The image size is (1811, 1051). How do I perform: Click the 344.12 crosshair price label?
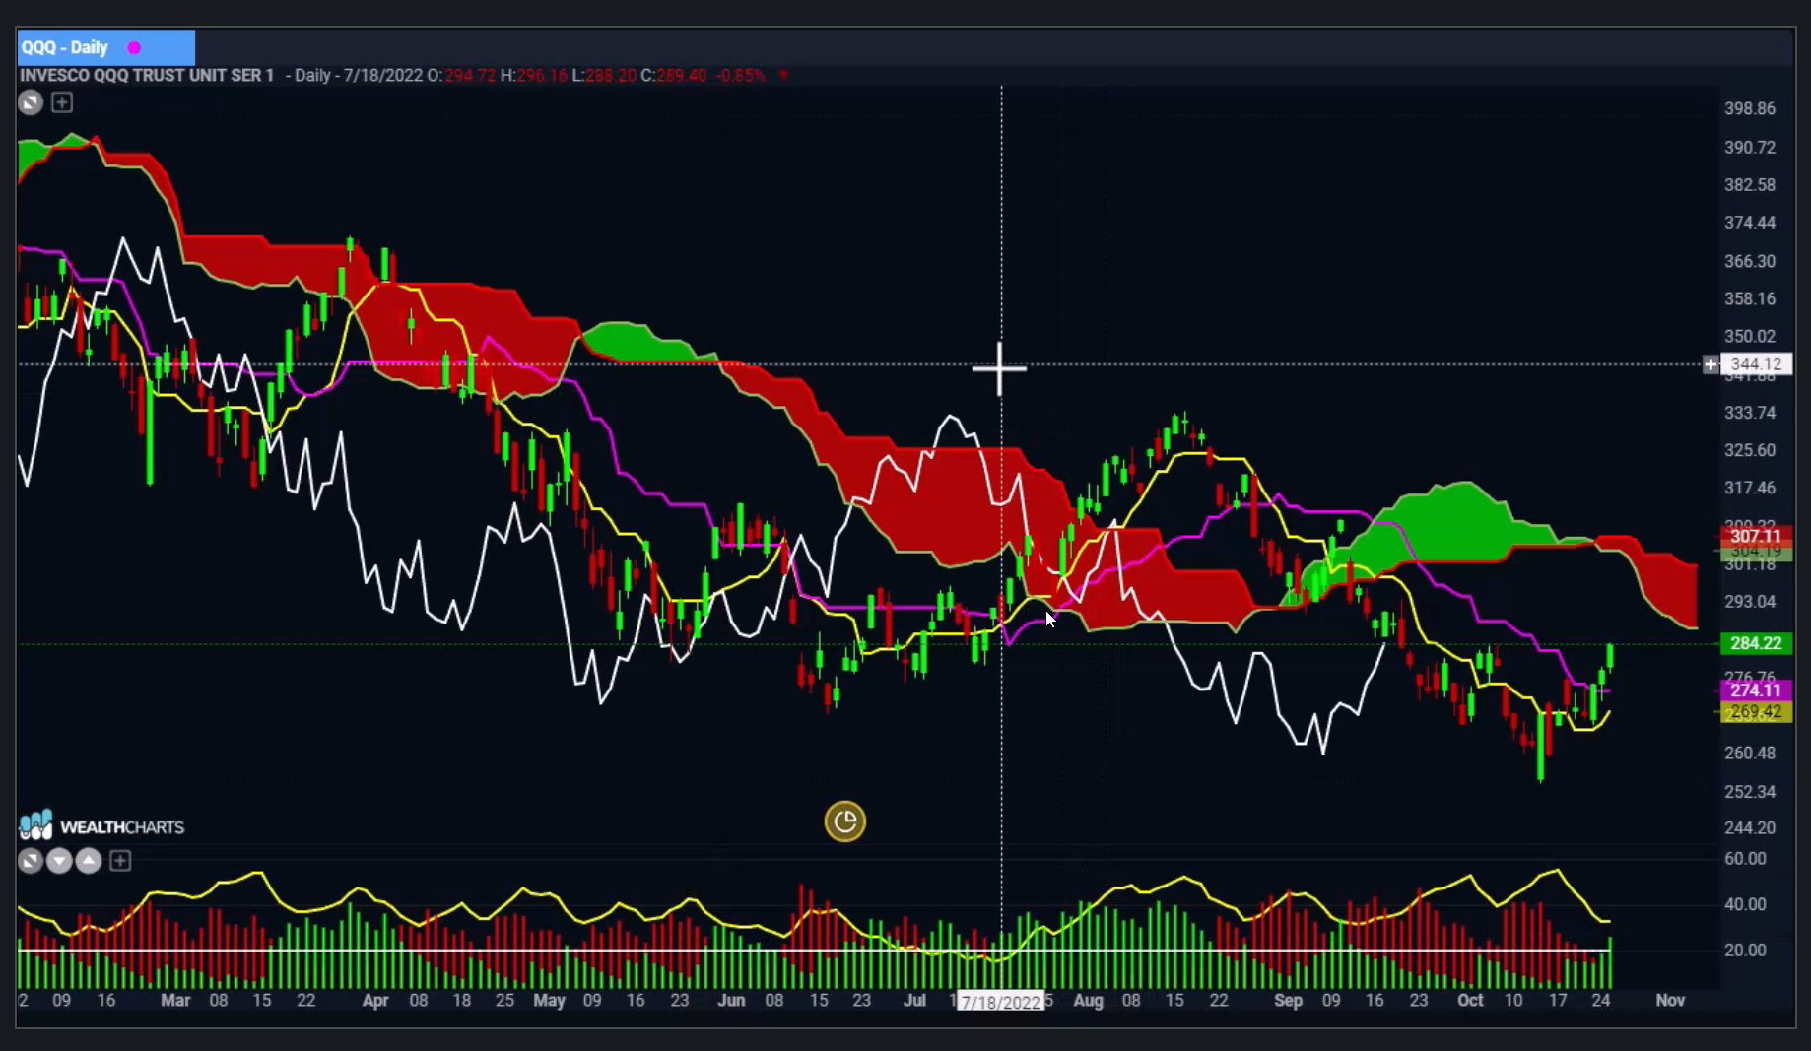[x=1756, y=364]
